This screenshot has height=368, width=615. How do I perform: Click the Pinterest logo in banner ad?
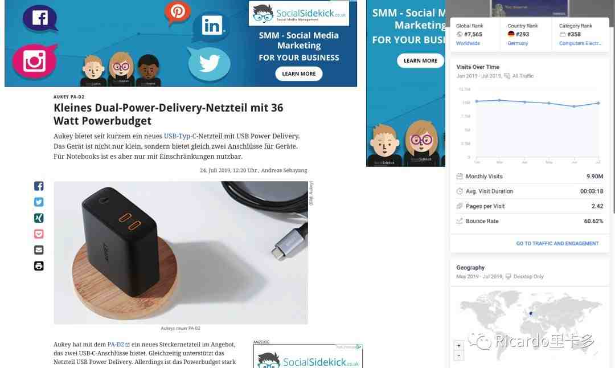tap(177, 12)
